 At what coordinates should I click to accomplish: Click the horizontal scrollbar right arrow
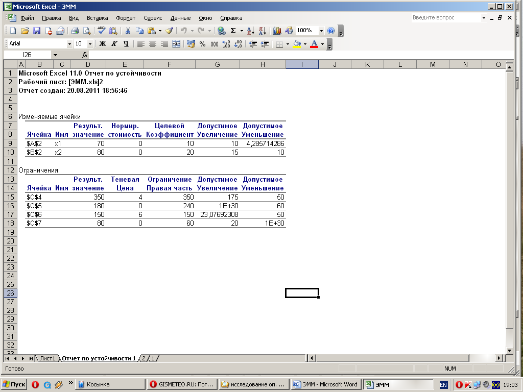tap(499, 358)
